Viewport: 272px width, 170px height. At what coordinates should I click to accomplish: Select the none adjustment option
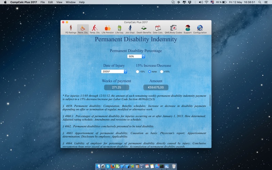(x=150, y=71)
